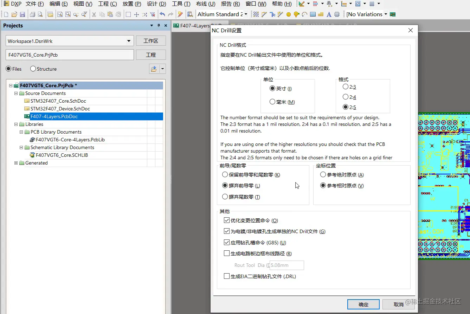Click the Undo arrow icon
470x314 pixels.
162,14
